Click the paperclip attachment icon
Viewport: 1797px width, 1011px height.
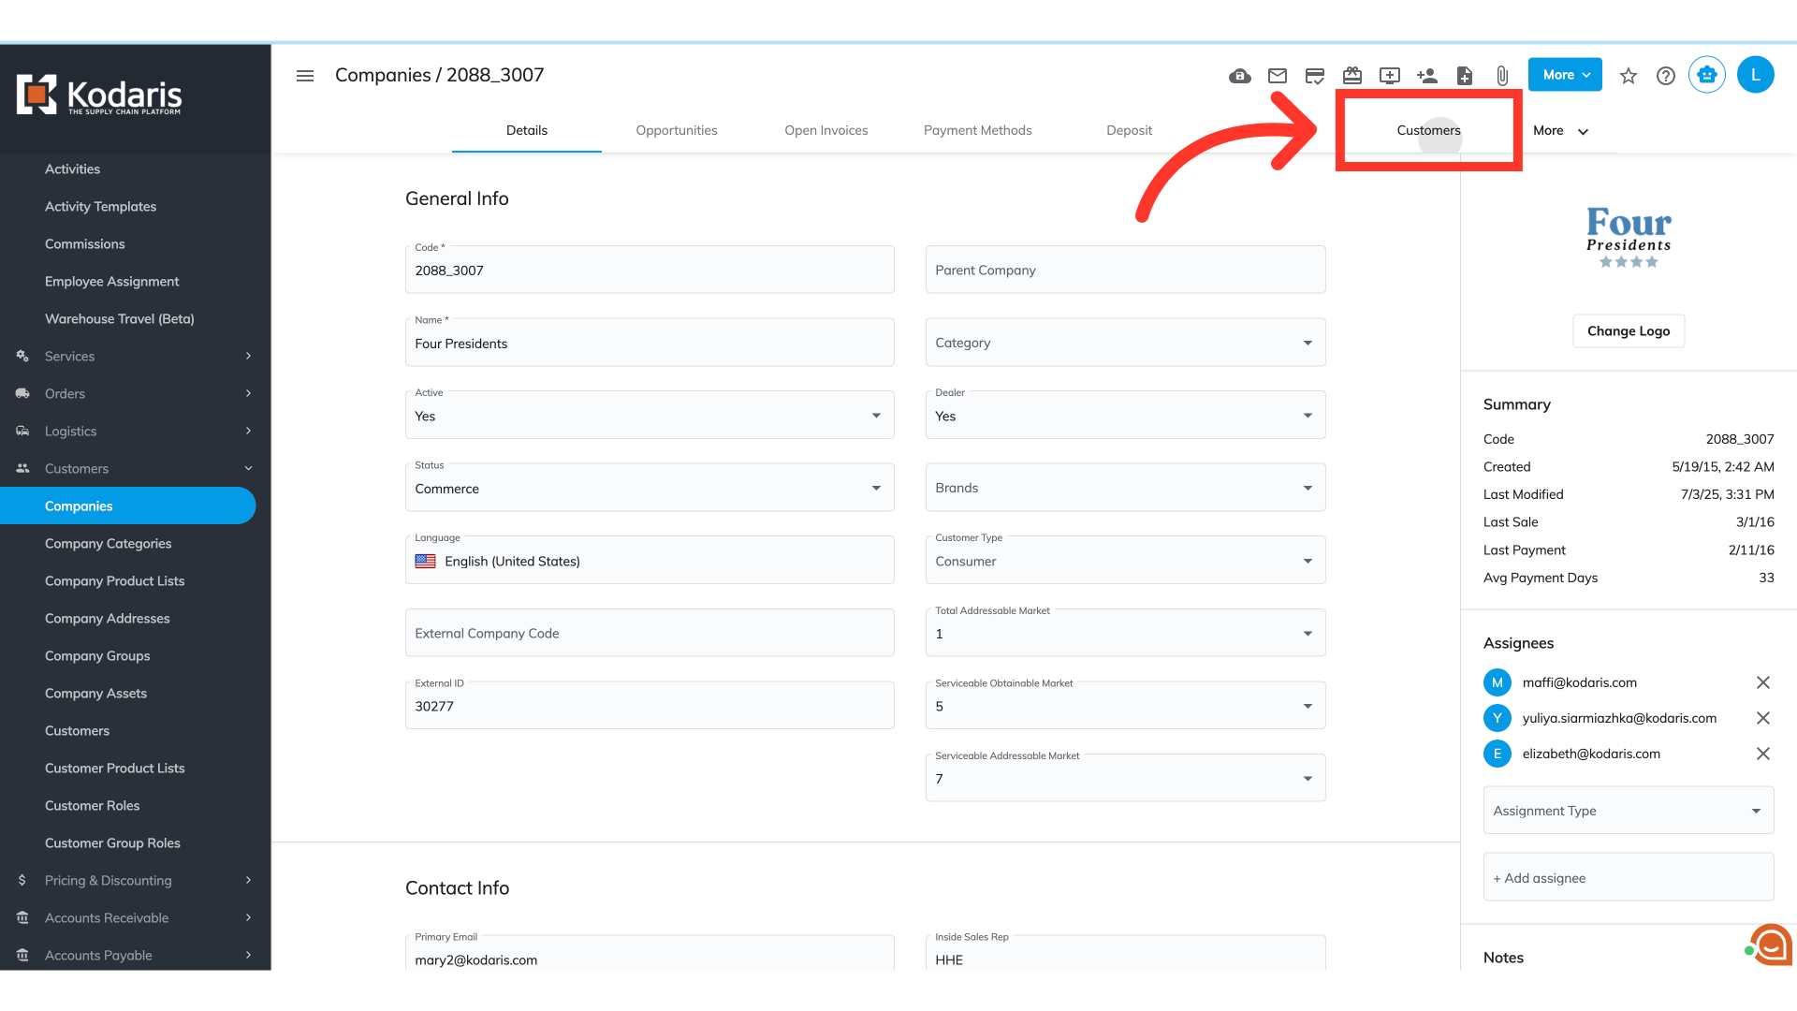coord(1502,76)
